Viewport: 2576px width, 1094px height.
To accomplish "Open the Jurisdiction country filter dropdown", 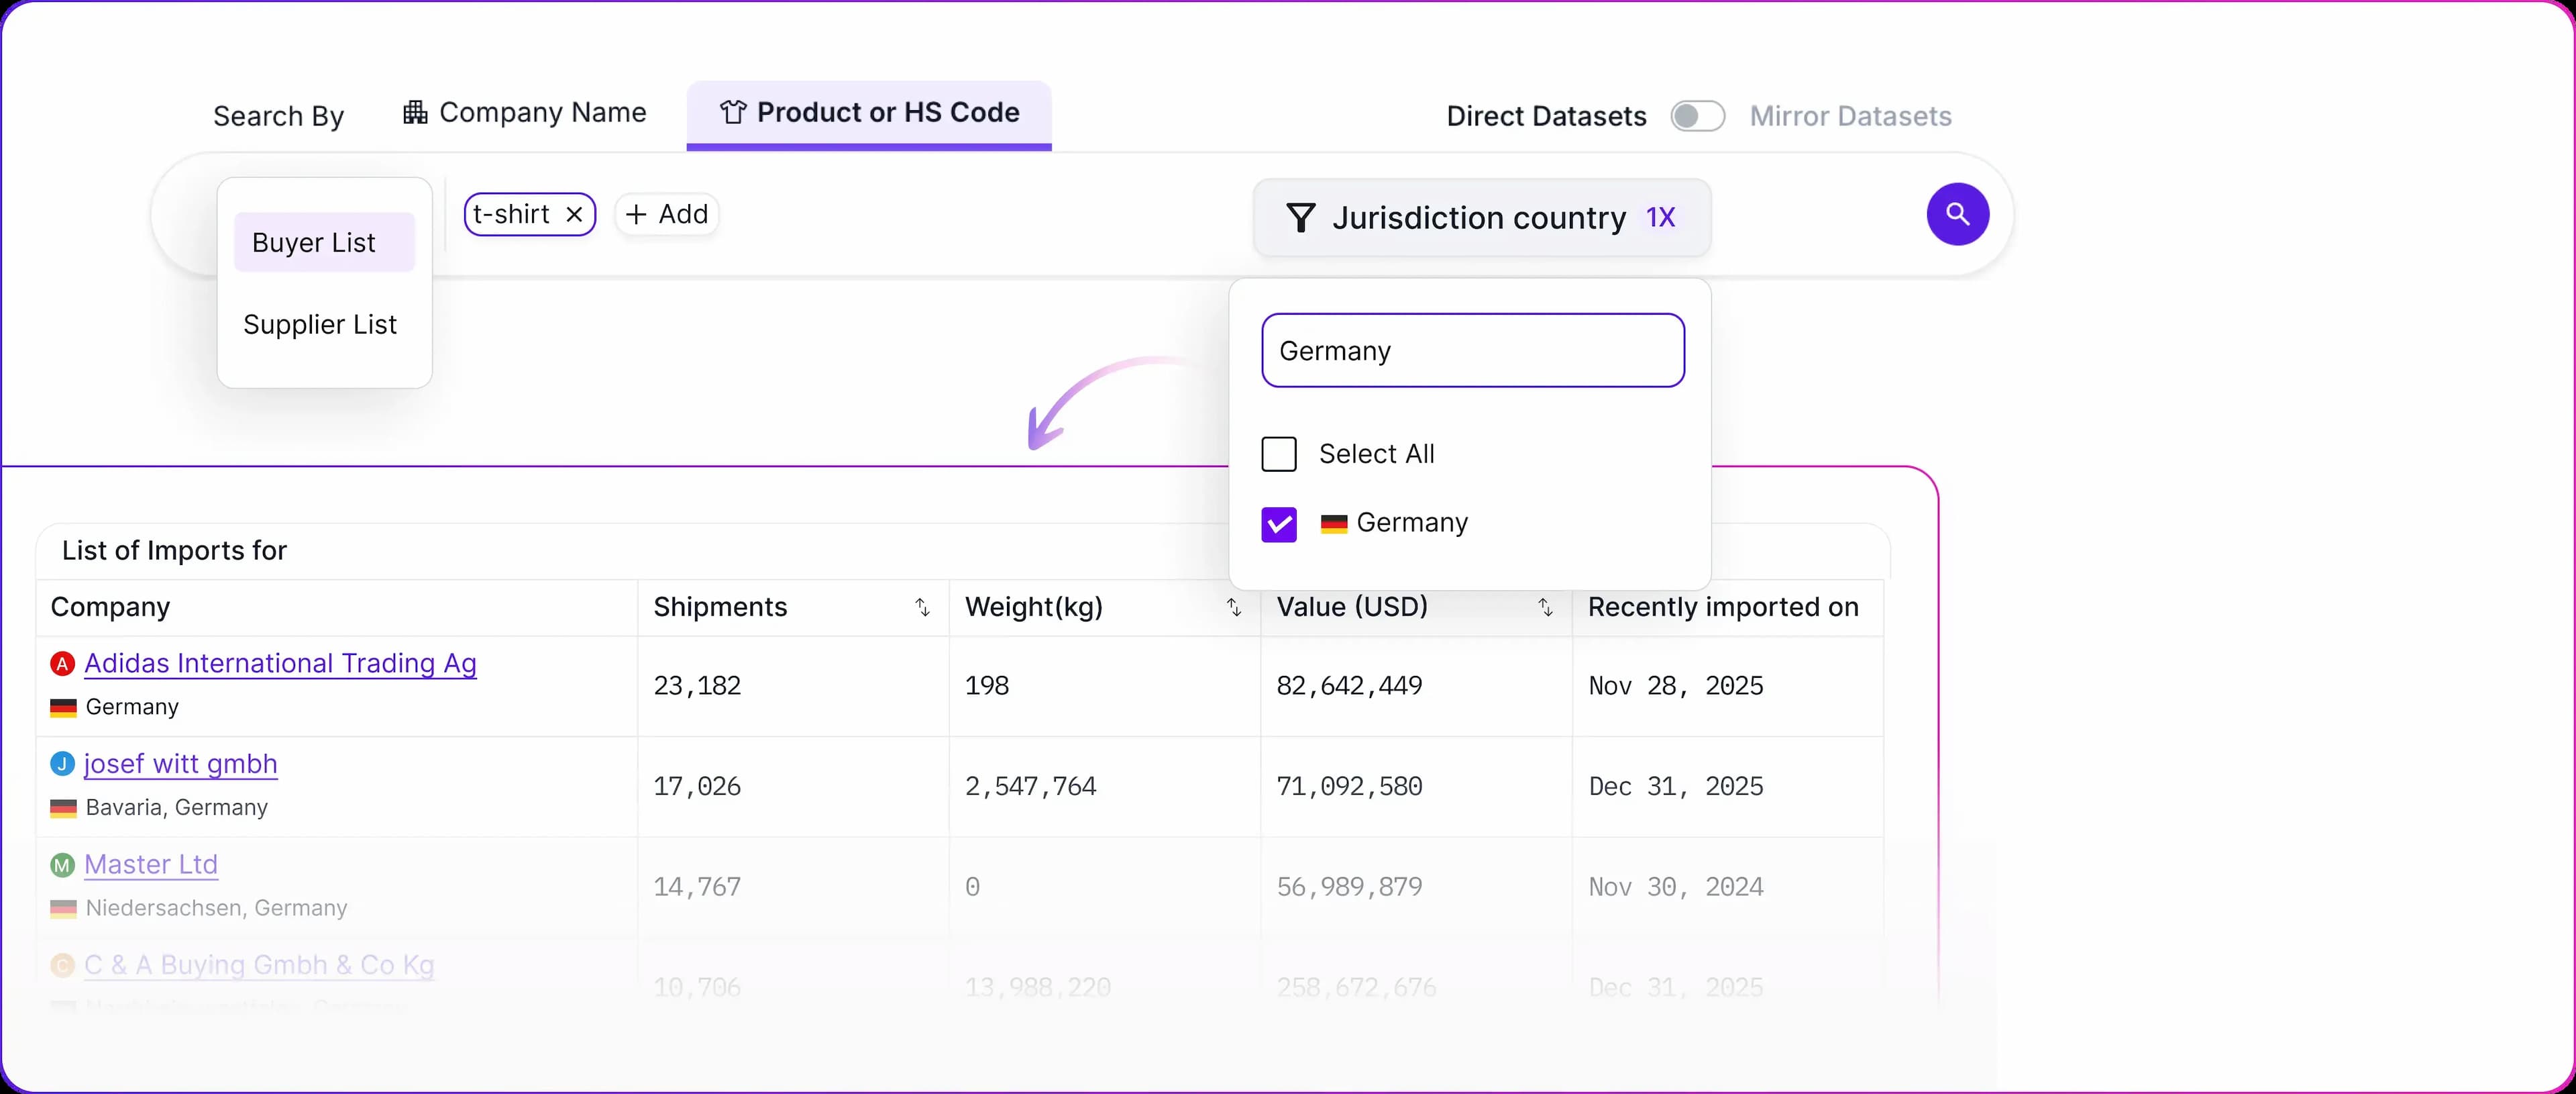I will click(x=1480, y=218).
